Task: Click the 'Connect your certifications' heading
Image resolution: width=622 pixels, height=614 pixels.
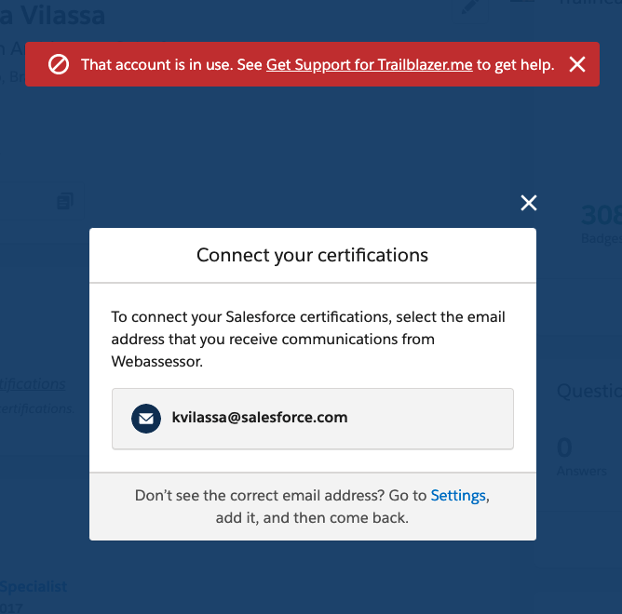Action: 313,255
